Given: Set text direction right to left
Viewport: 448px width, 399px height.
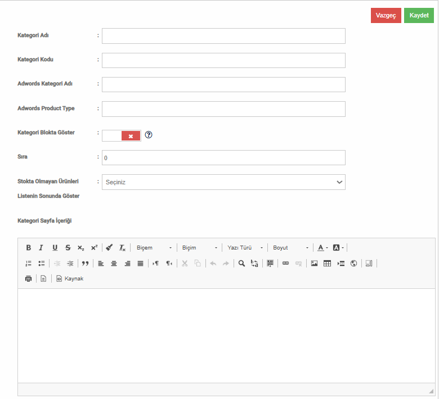Looking at the screenshot, I should [x=169, y=263].
